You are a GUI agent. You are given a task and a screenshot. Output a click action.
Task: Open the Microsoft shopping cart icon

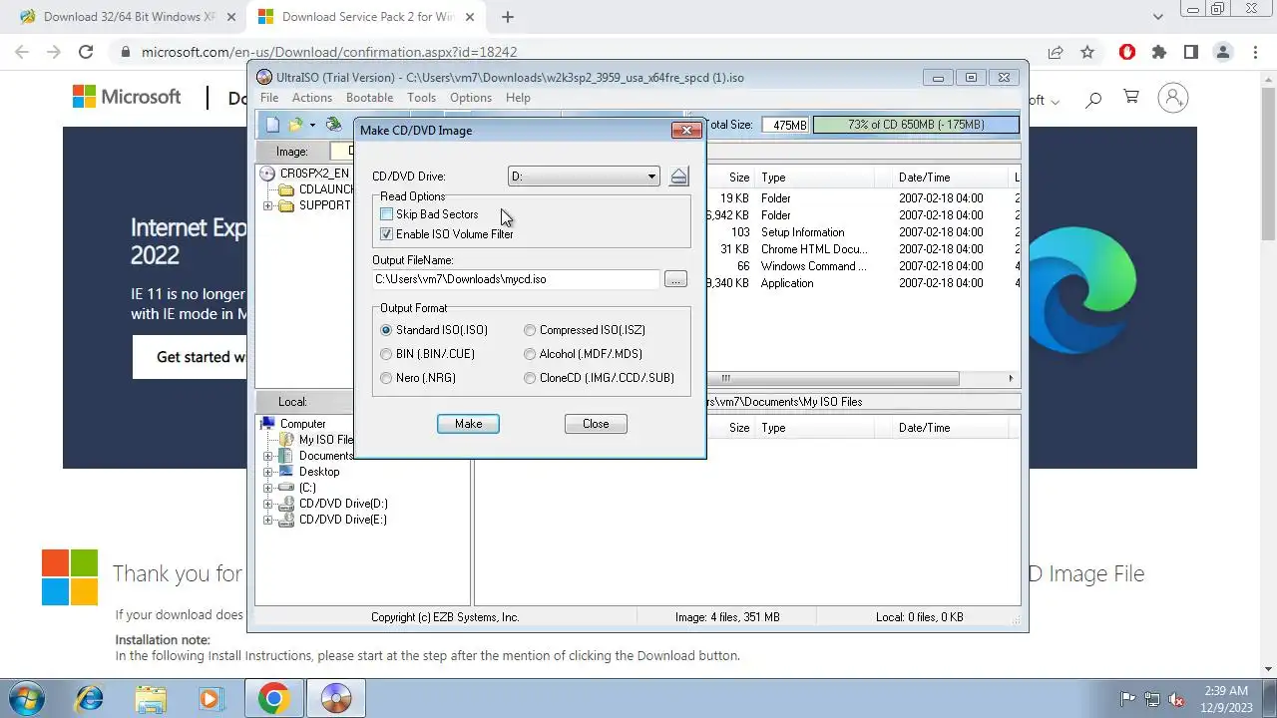pos(1131,97)
